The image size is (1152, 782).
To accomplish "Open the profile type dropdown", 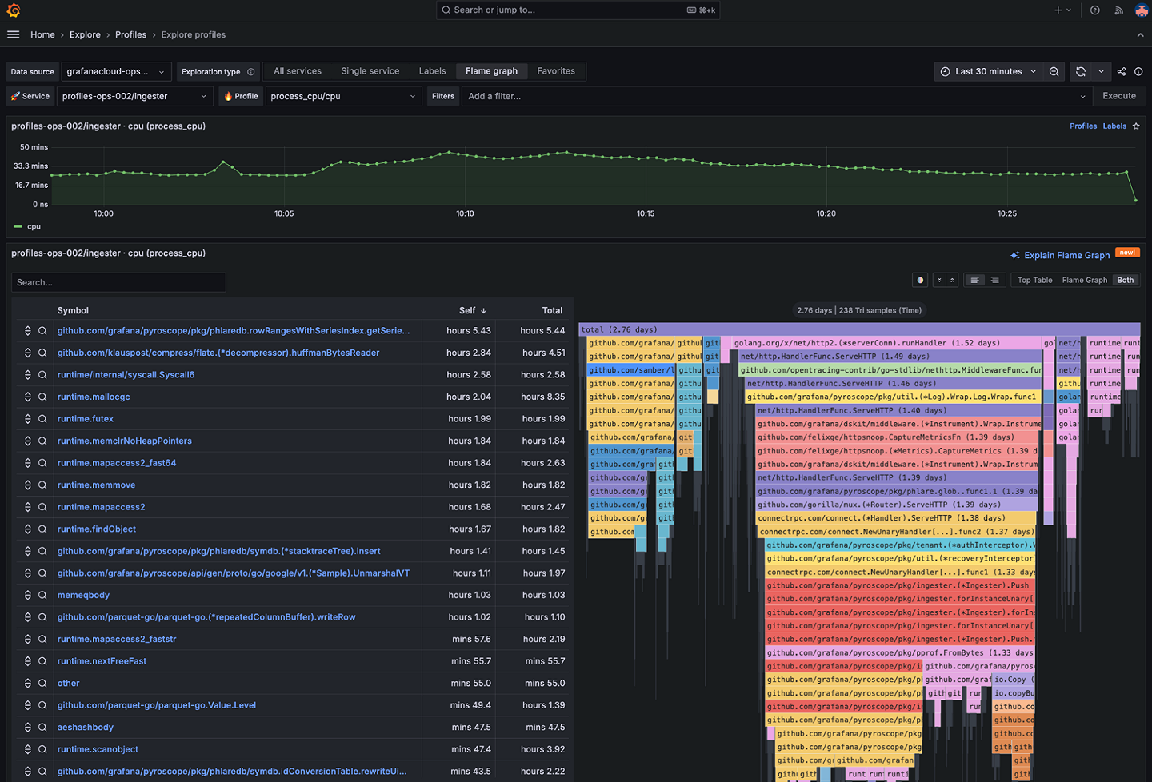I will 343,95.
